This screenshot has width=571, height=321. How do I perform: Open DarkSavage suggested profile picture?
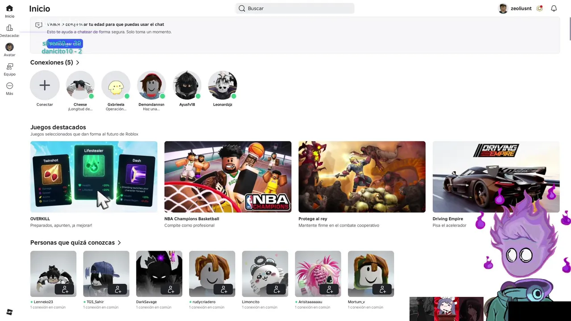coord(159,274)
